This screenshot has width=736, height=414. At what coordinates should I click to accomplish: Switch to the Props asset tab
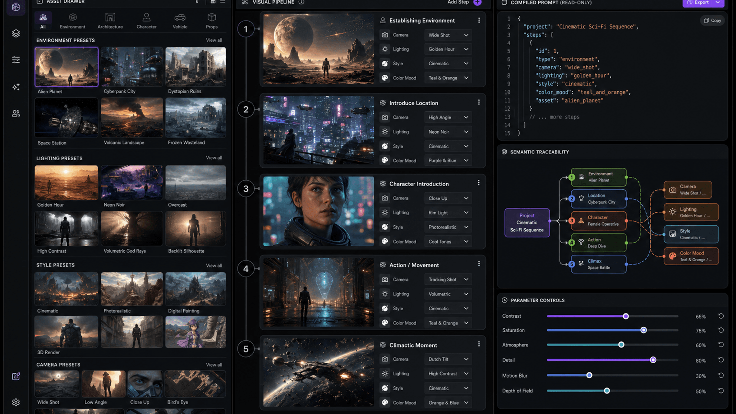212,21
